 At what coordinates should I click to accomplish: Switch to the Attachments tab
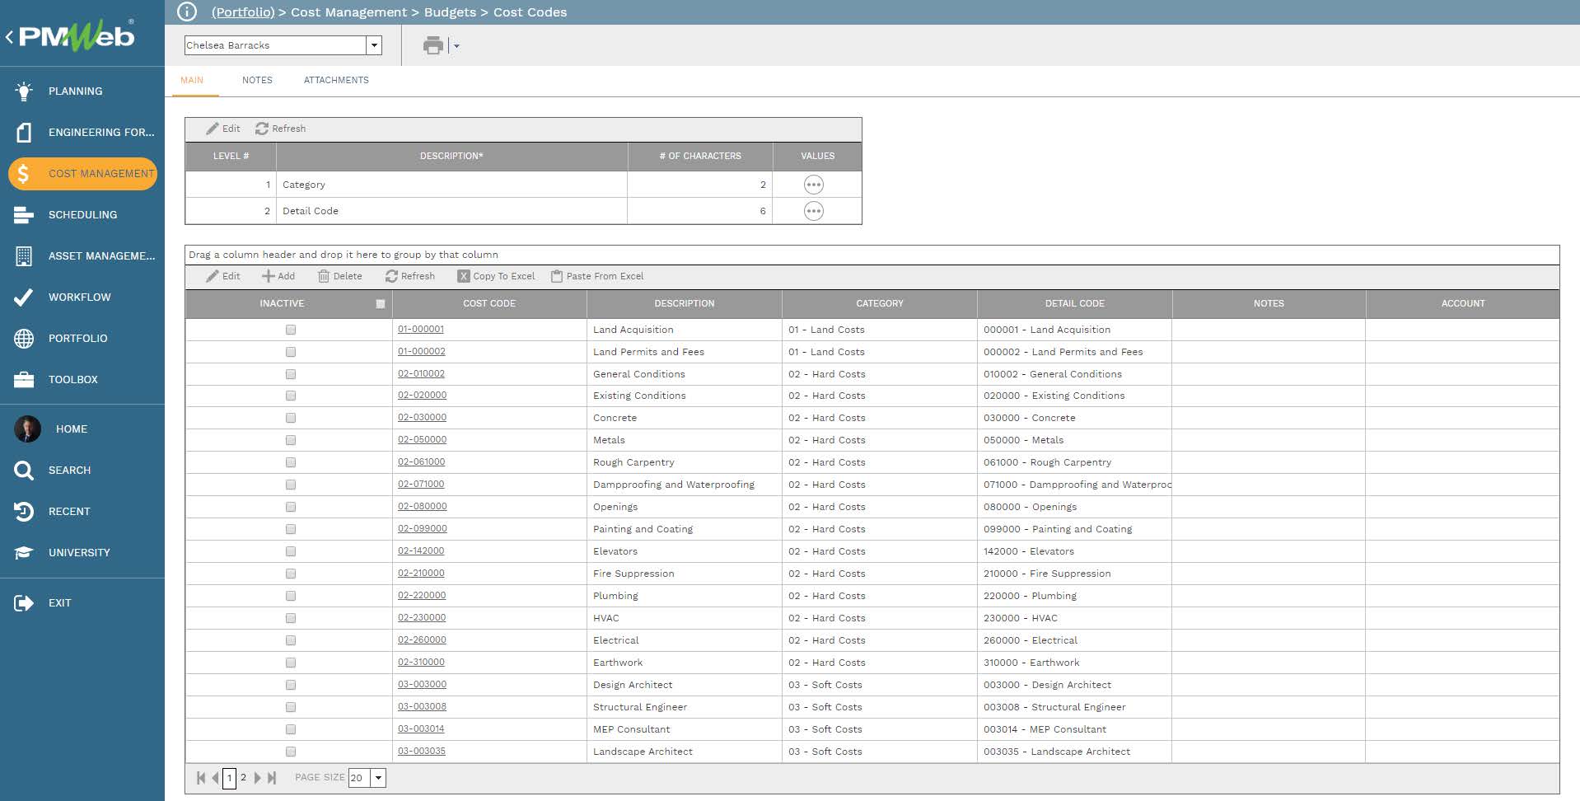pos(336,80)
